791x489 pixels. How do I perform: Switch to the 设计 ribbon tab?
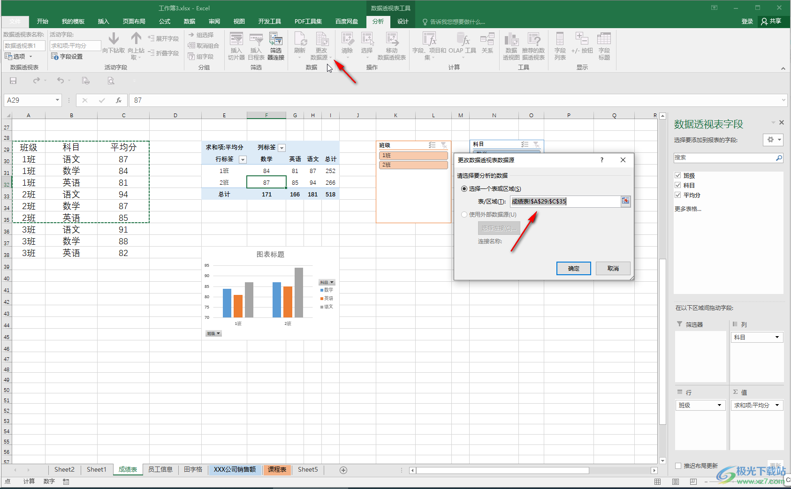[x=403, y=22]
